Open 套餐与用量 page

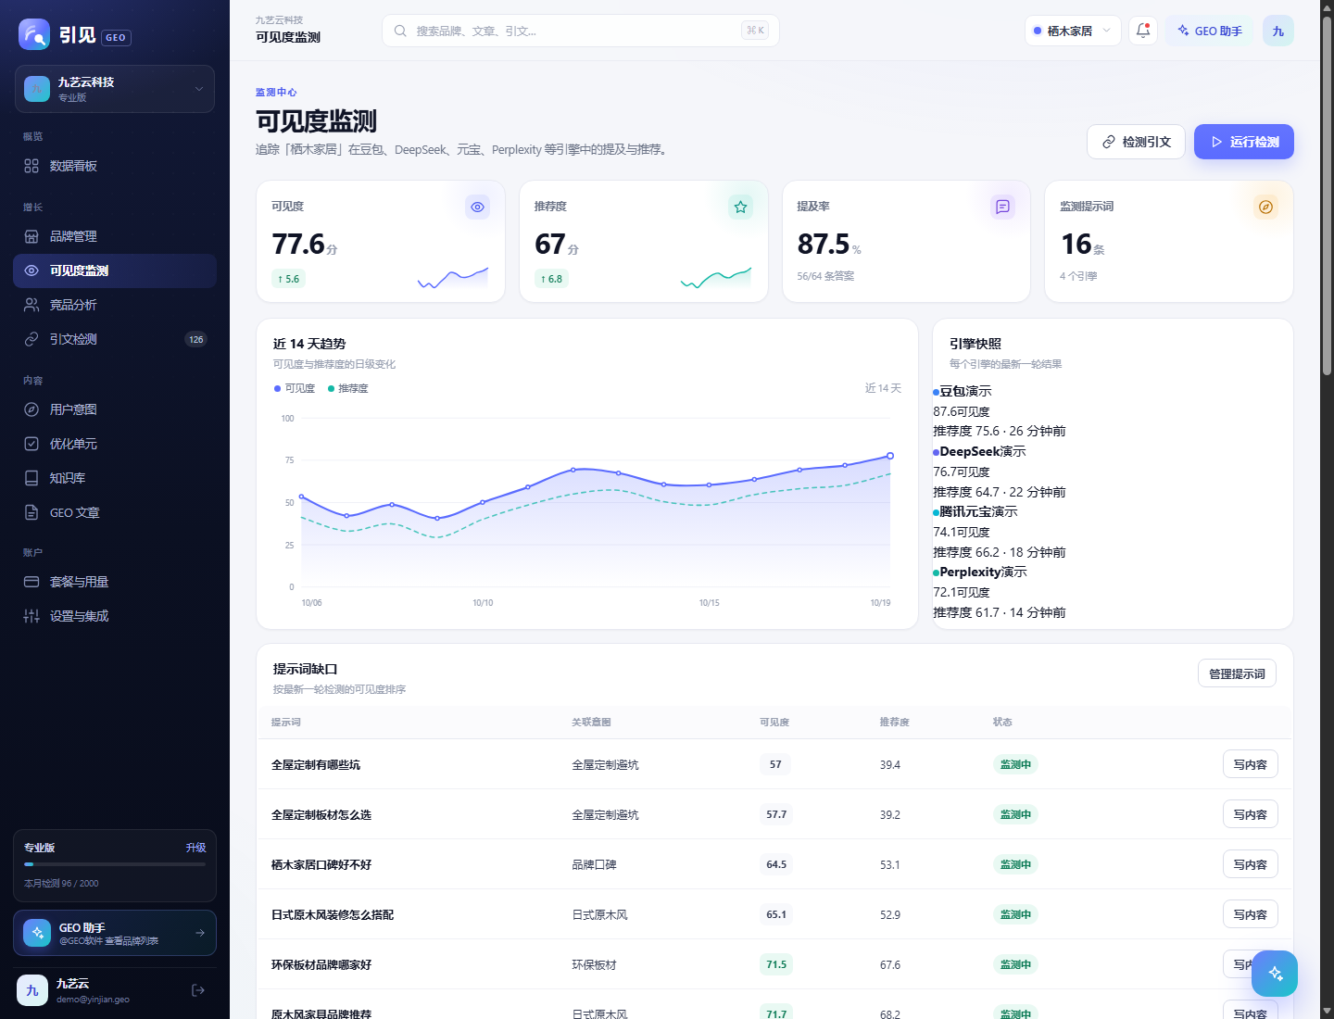pos(115,582)
